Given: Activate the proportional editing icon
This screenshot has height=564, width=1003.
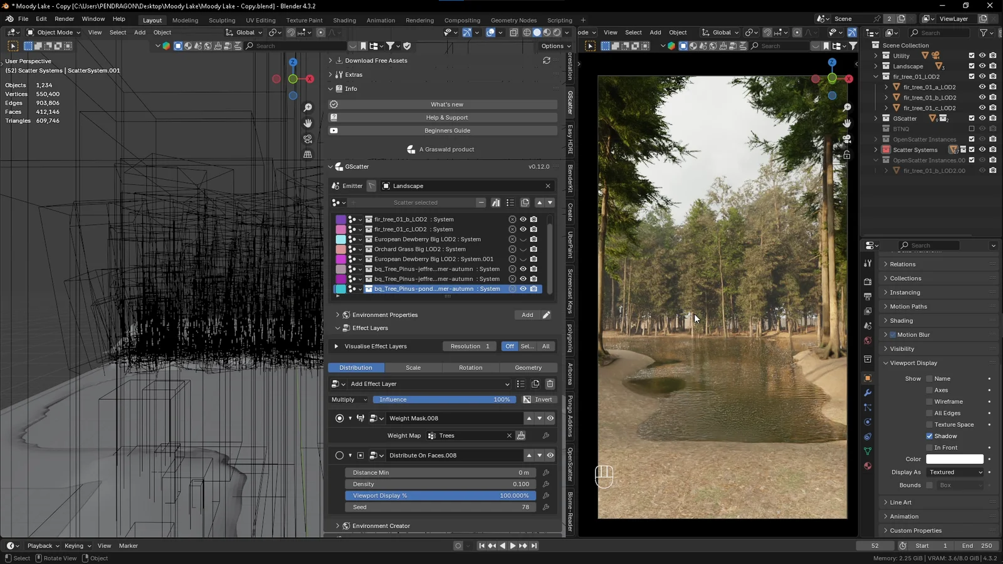Looking at the screenshot, I should click(320, 32).
